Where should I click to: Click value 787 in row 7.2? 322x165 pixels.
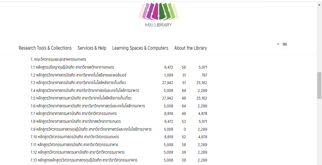[204, 75]
